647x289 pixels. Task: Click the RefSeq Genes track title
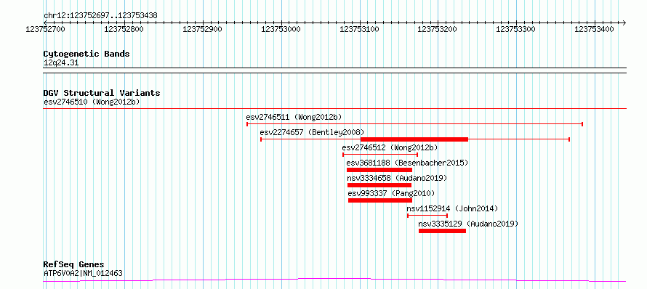pyautogui.click(x=73, y=265)
